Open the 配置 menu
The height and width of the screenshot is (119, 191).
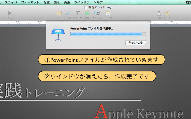(47, 2)
